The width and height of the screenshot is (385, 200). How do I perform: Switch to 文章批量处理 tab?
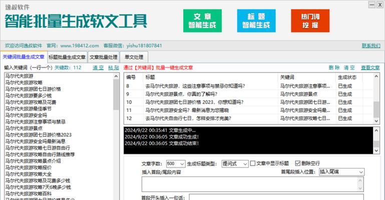tap(103, 57)
